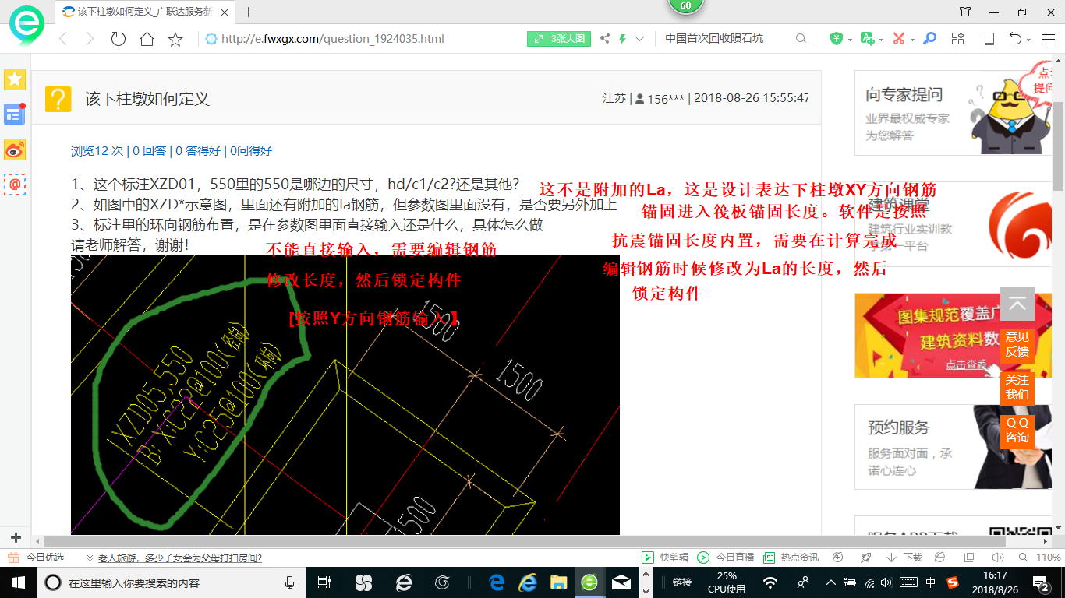
Task: Open Task View on the taskbar
Action: coord(324,582)
